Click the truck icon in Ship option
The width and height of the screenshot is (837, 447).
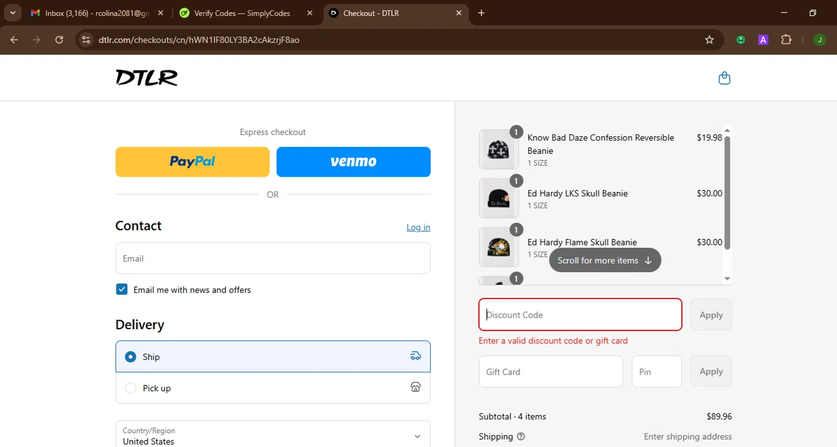[x=416, y=356]
